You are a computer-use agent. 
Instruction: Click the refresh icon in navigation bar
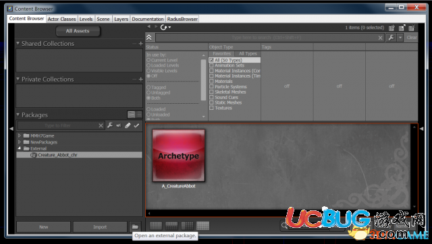pyautogui.click(x=164, y=27)
